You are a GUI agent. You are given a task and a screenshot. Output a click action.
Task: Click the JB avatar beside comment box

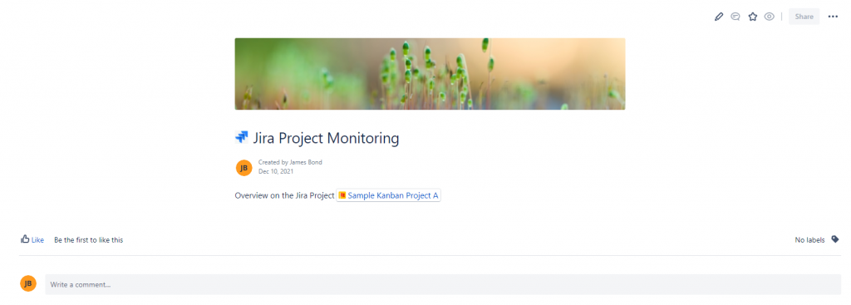point(28,283)
